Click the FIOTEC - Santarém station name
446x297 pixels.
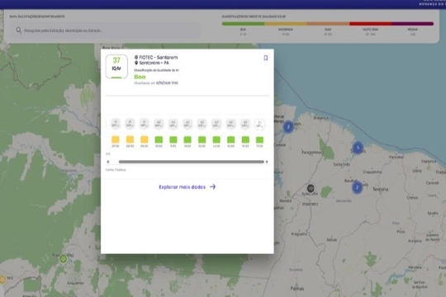159,58
